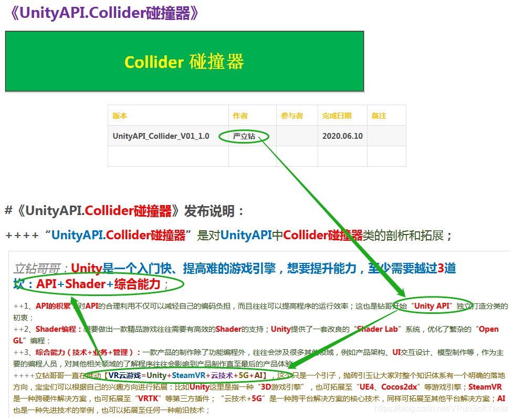Click the italic text '立钻哥哥：'
The image size is (513, 418).
point(41,268)
